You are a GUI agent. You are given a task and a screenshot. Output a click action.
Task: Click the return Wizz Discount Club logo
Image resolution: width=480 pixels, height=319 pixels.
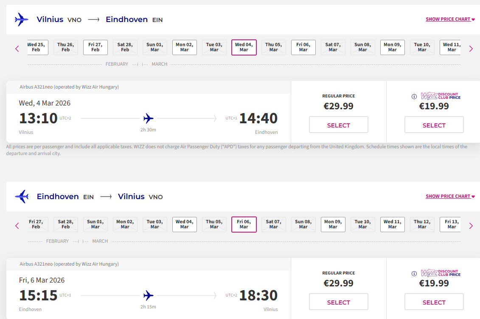tap(440, 273)
